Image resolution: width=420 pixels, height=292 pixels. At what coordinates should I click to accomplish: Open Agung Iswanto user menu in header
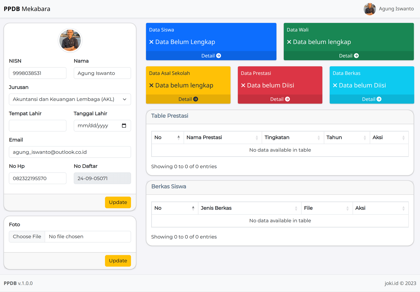click(x=396, y=9)
